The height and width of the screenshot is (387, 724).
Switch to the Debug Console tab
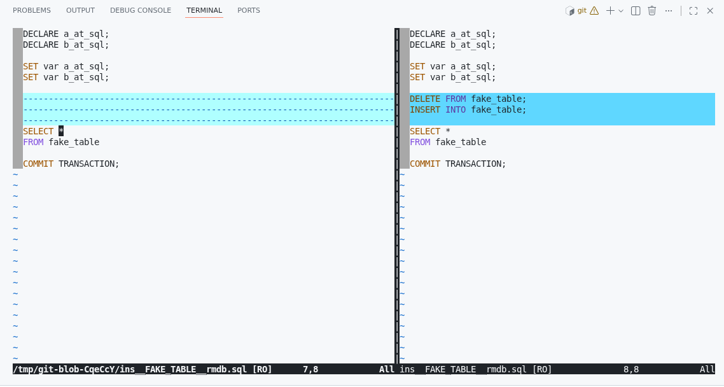(x=141, y=11)
